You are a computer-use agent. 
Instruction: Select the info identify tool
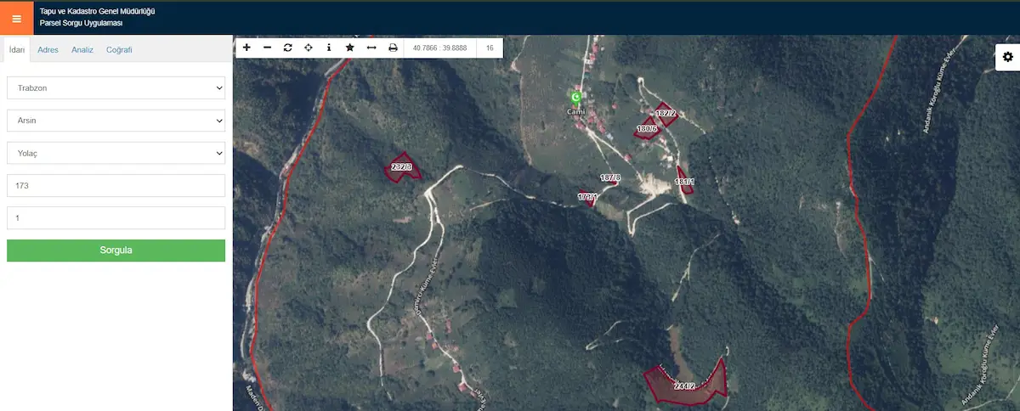point(329,48)
